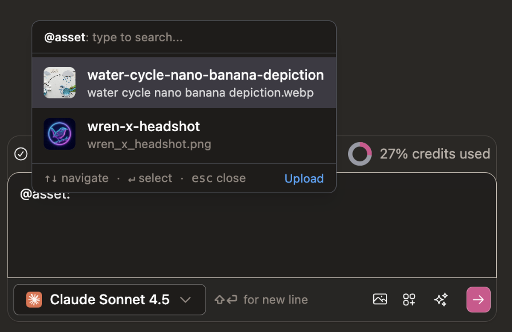The height and width of the screenshot is (332, 512).
Task: Click the 27% credits used label
Action: (x=434, y=154)
